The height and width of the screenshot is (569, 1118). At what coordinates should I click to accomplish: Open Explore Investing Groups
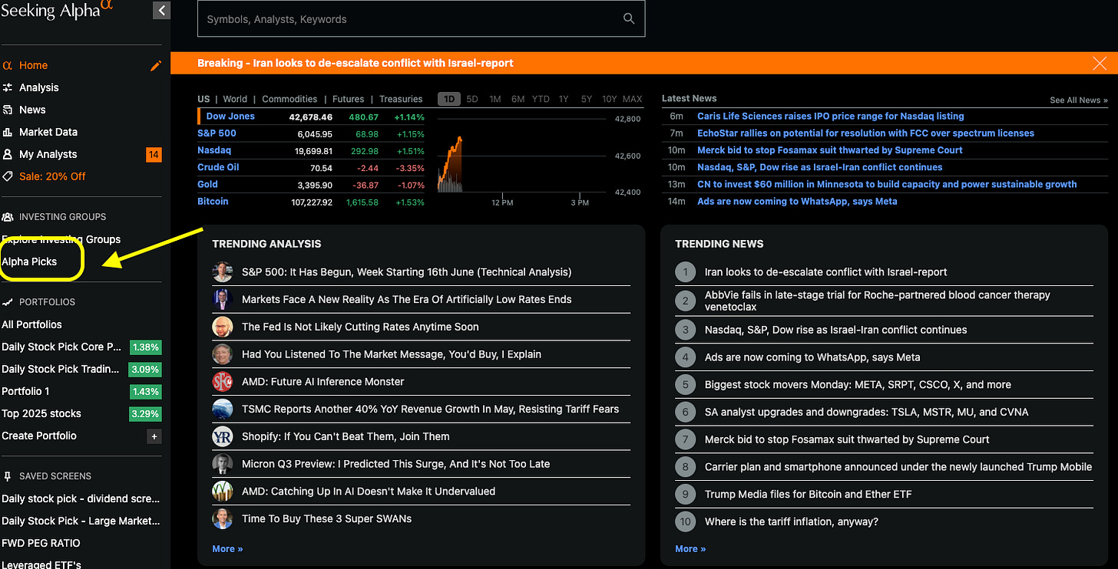tap(61, 239)
